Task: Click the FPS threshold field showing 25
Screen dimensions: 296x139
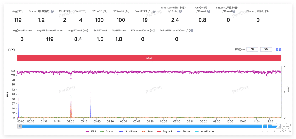Action: pos(266,49)
